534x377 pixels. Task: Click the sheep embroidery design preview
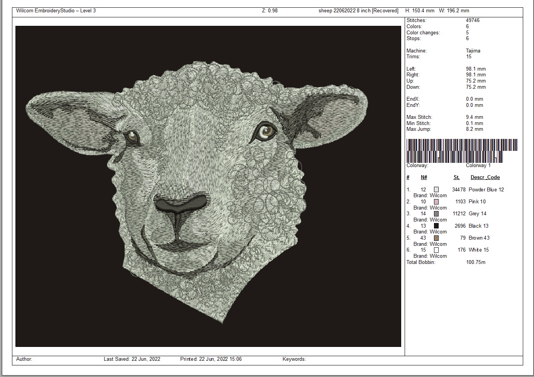pos(208,186)
